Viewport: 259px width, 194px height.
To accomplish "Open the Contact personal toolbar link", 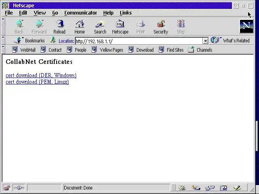I will click(x=51, y=50).
